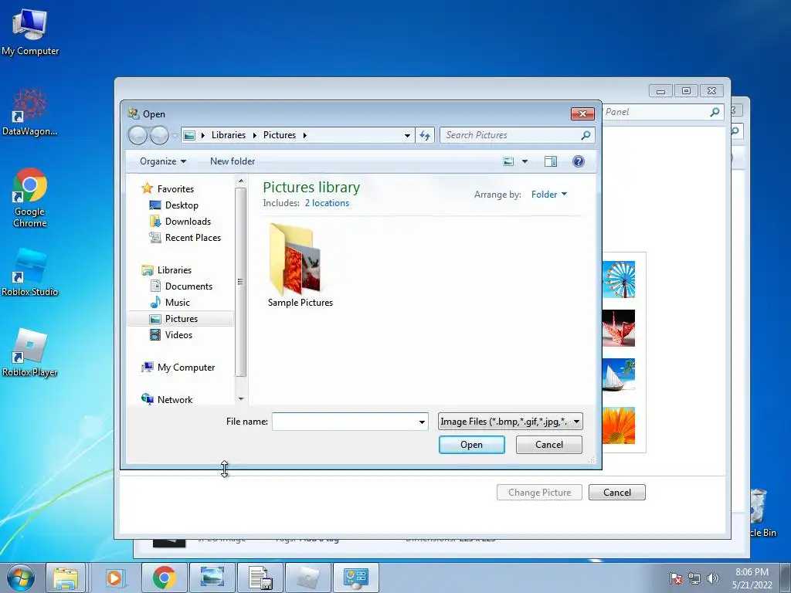Toggle the preview pane icon
The image size is (791, 593).
550,161
